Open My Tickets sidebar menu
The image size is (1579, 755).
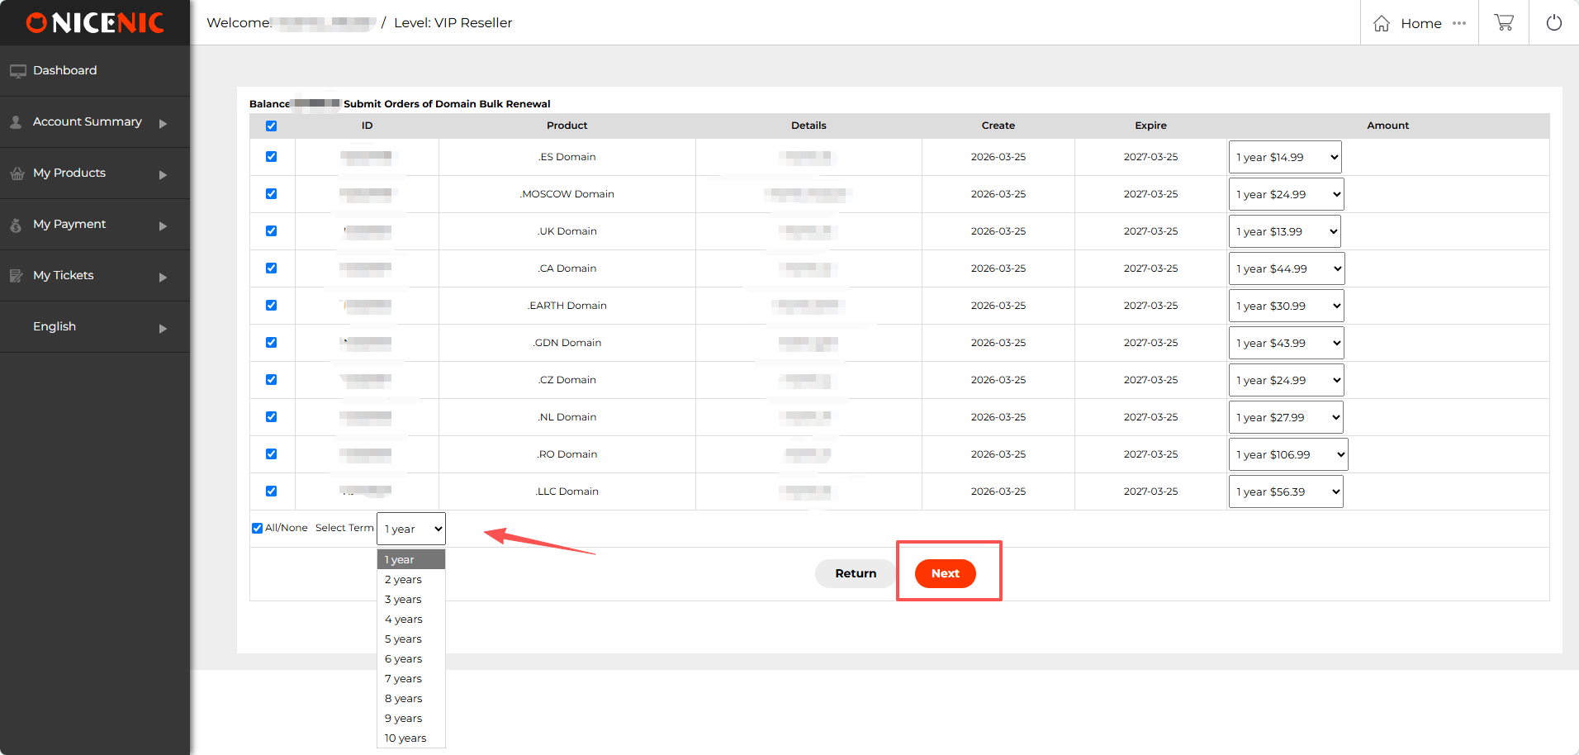click(95, 276)
